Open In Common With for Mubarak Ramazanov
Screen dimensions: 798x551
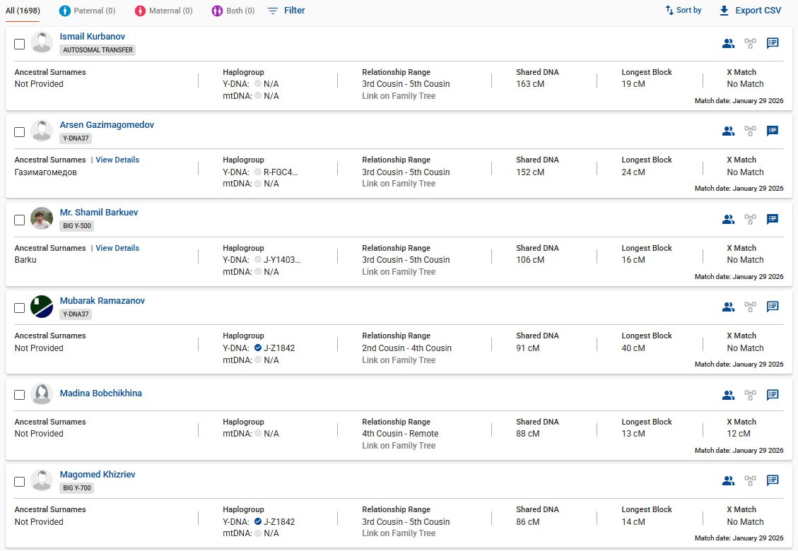(x=728, y=307)
